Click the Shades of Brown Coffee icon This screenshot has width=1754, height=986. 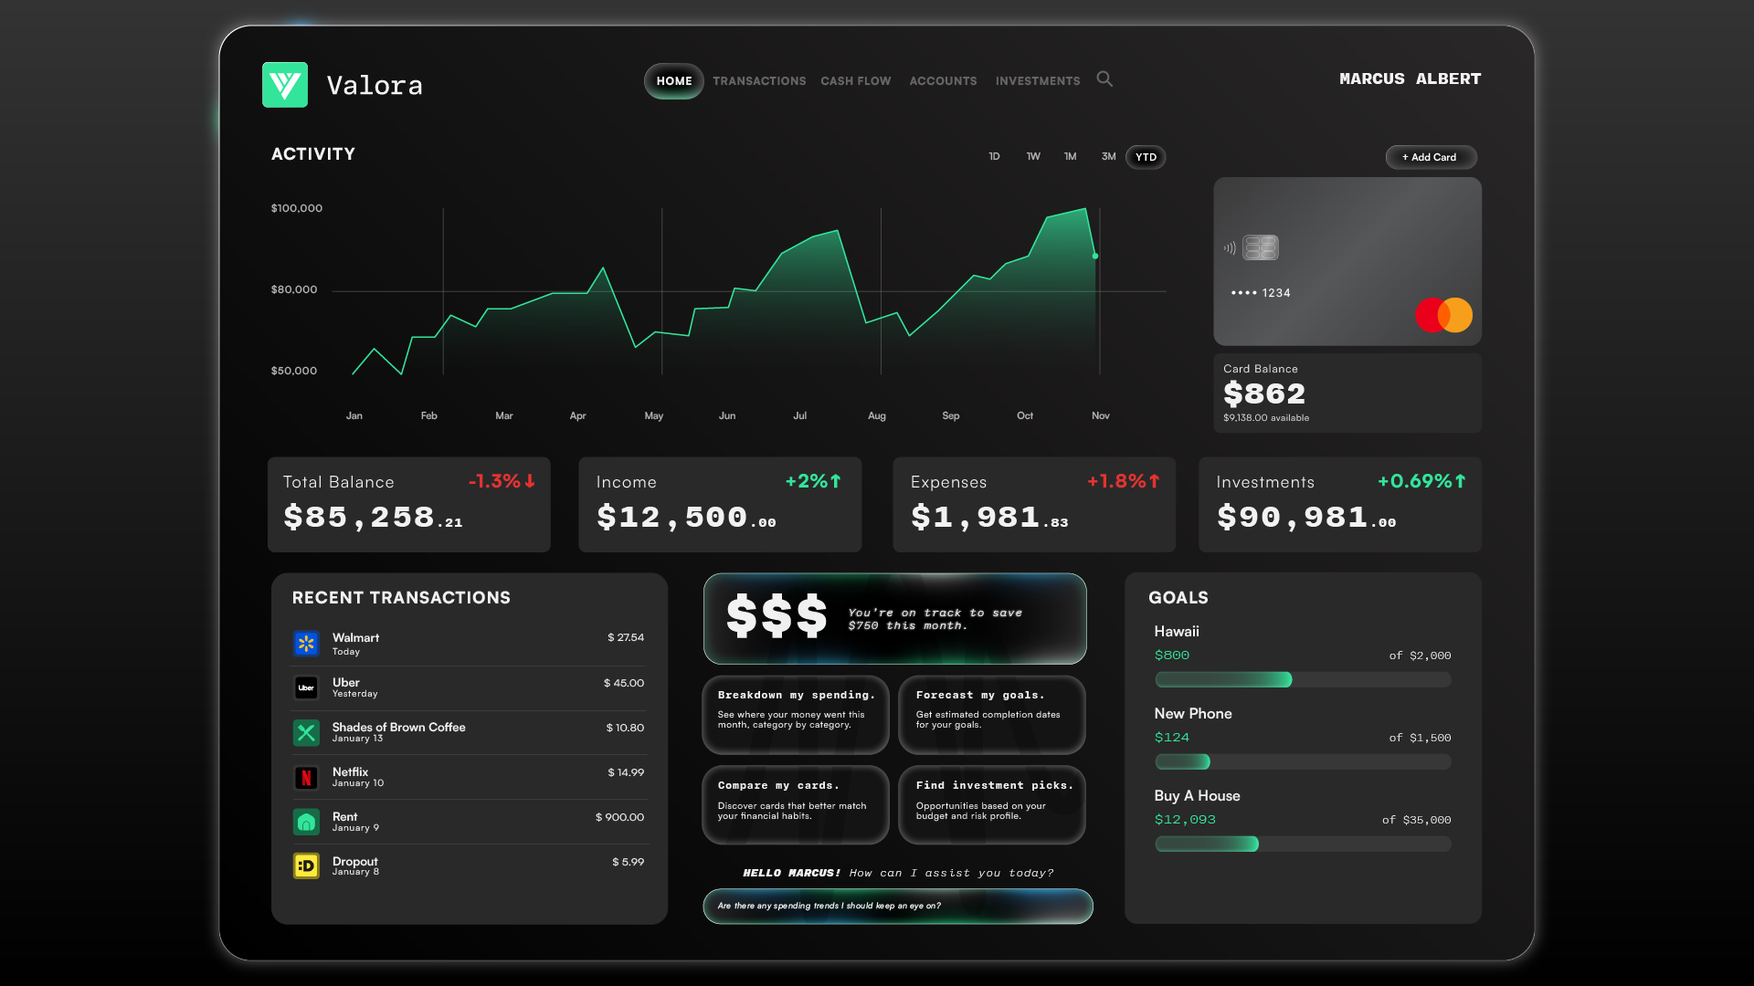306,732
